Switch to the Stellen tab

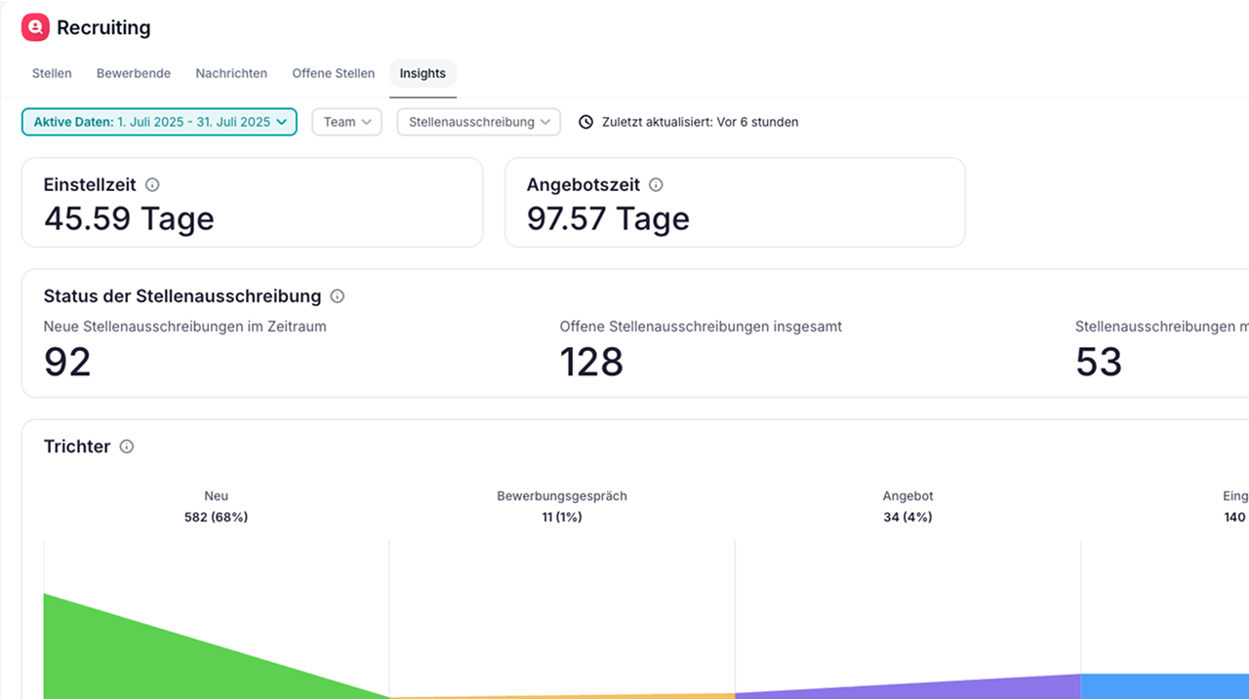pos(52,73)
